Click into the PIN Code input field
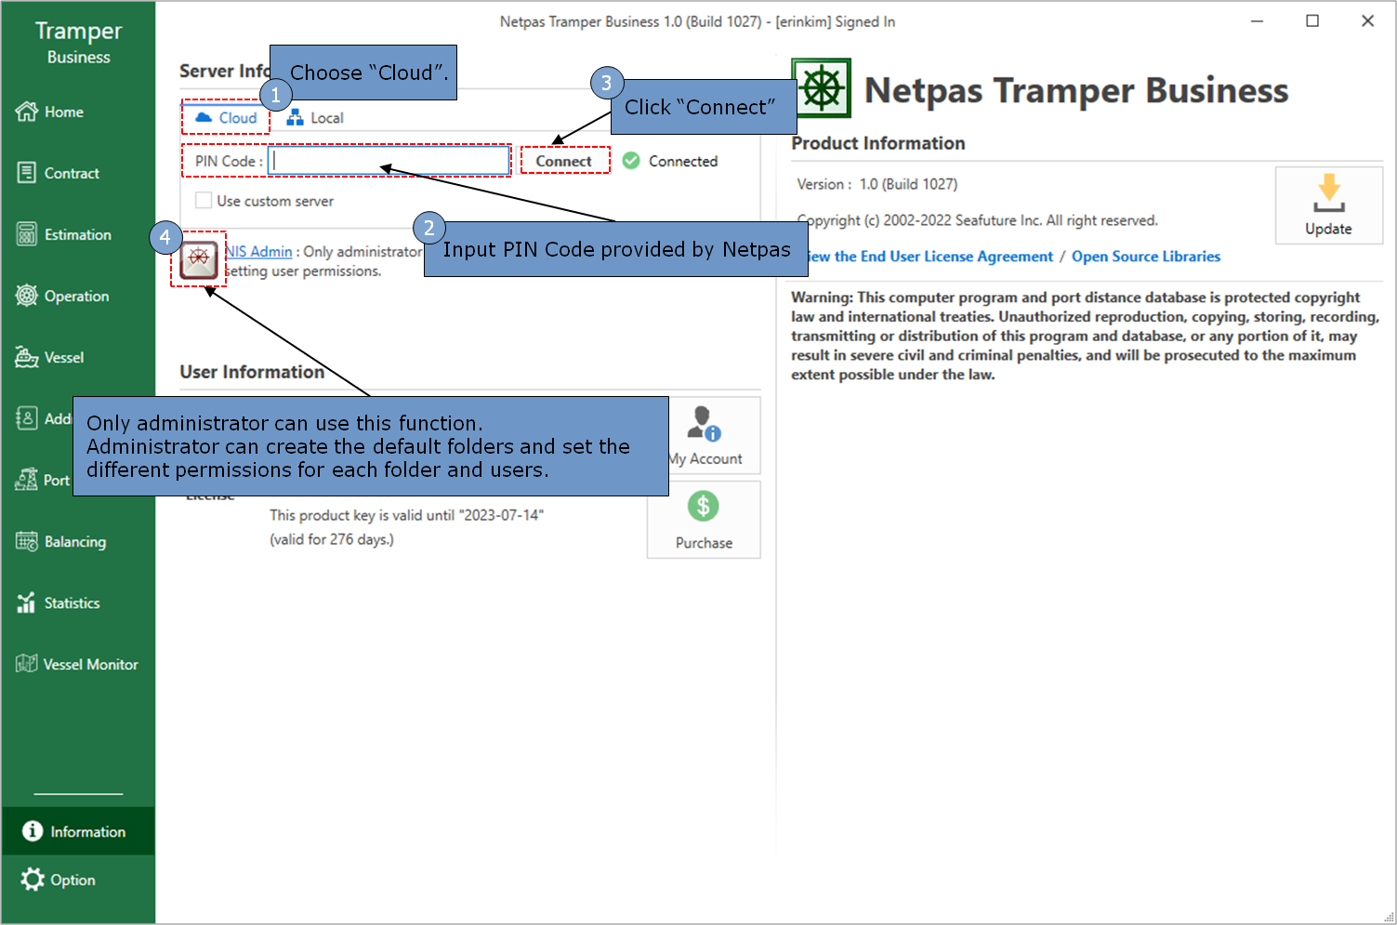The width and height of the screenshot is (1397, 925). coord(389,161)
